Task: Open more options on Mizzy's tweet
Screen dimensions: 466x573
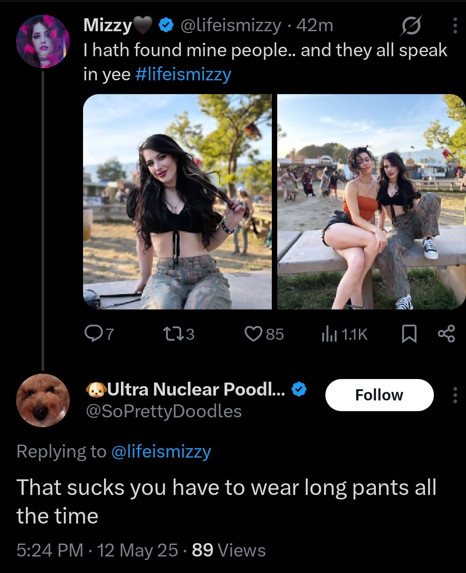Action: [x=455, y=26]
